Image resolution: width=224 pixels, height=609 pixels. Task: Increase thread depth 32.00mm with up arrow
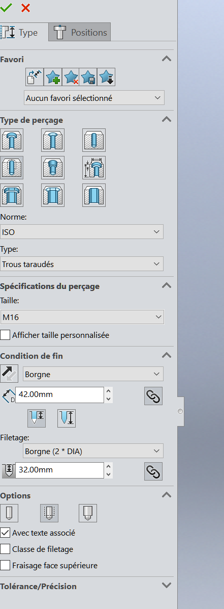pos(109,466)
